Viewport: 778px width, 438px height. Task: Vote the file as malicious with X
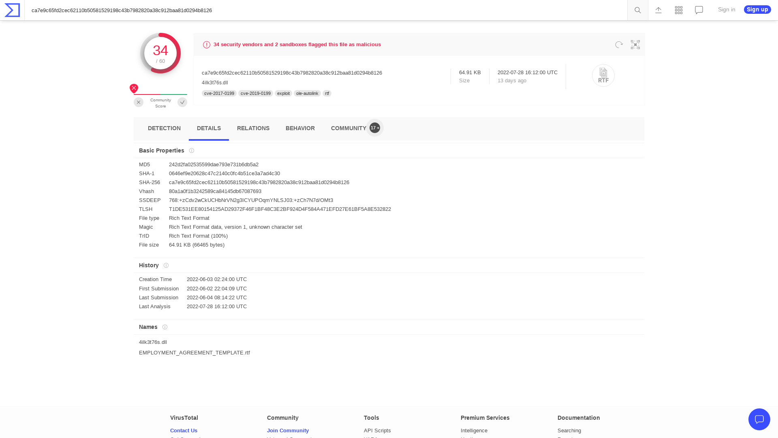pyautogui.click(x=139, y=102)
